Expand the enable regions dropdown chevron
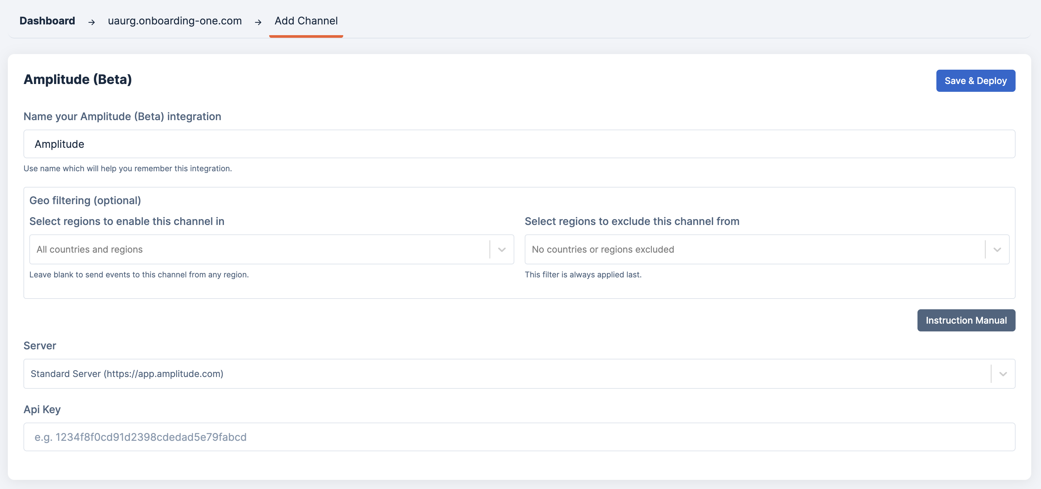This screenshot has height=489, width=1041. coord(502,250)
